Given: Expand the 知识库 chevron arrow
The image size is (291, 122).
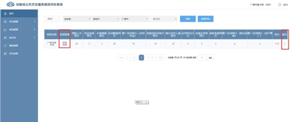Looking at the screenshot, I should click(34, 38).
